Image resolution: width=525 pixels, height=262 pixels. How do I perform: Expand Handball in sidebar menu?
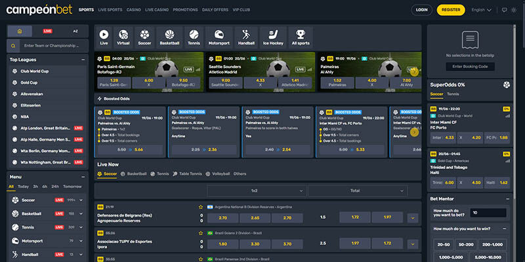81,254
